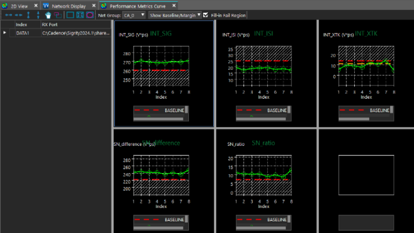Select the hand pan tool

tap(48, 15)
